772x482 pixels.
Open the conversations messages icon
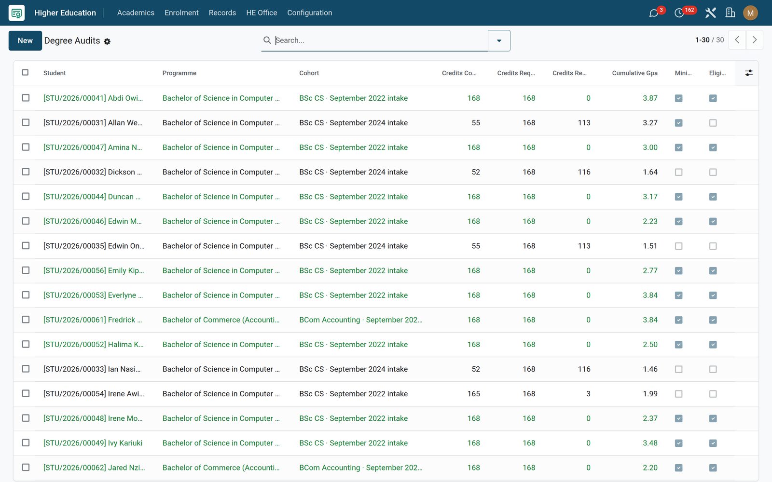[654, 13]
